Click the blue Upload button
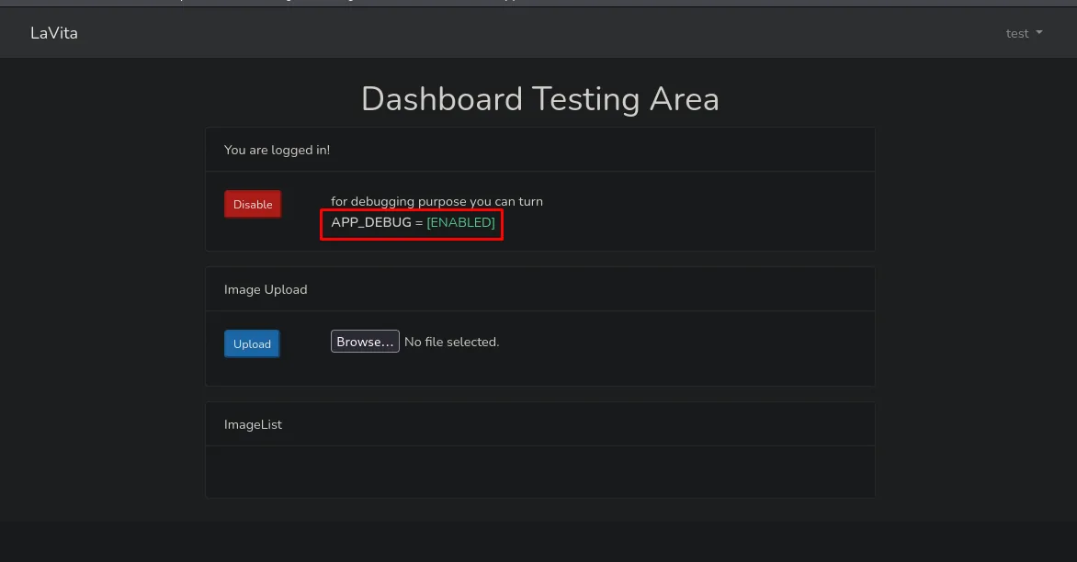The height and width of the screenshot is (562, 1077). point(252,343)
